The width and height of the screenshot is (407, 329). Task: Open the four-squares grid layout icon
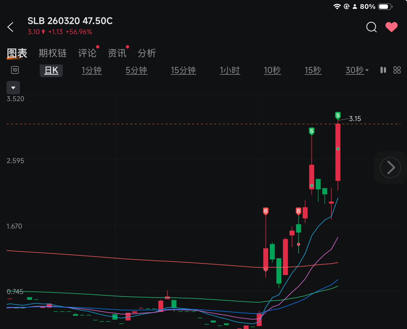click(x=397, y=70)
